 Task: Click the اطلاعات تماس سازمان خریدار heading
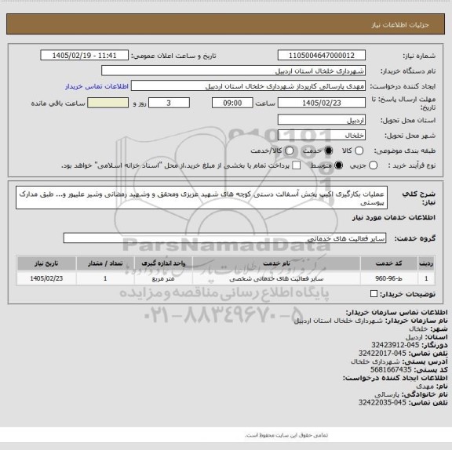point(396,312)
